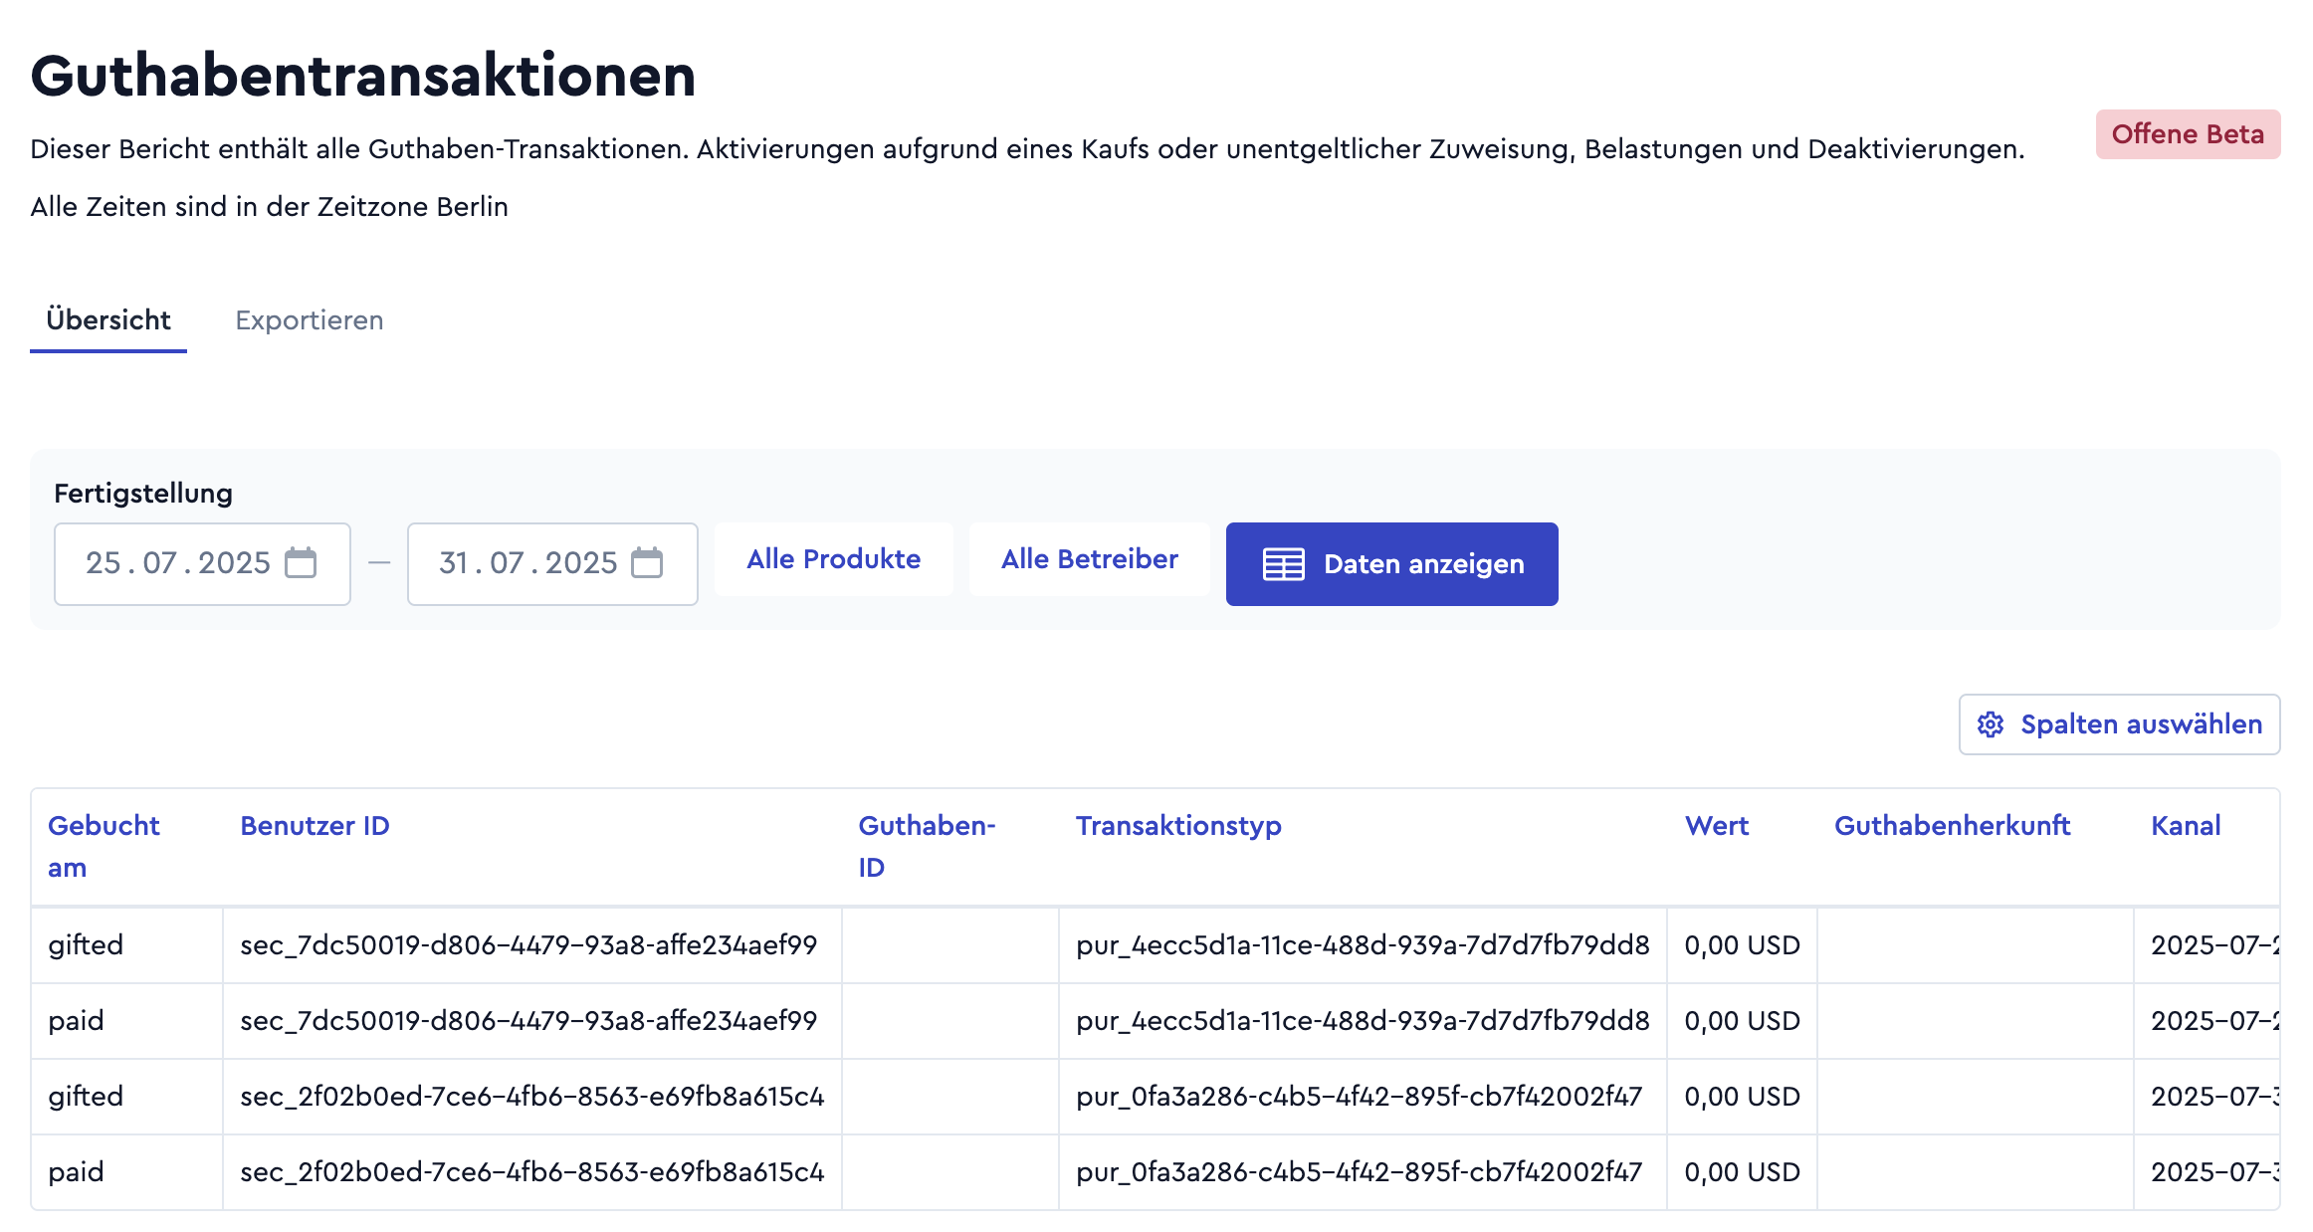Click sec_7dc50019 user ID in first row
The width and height of the screenshot is (2313, 1232).
pos(528,945)
